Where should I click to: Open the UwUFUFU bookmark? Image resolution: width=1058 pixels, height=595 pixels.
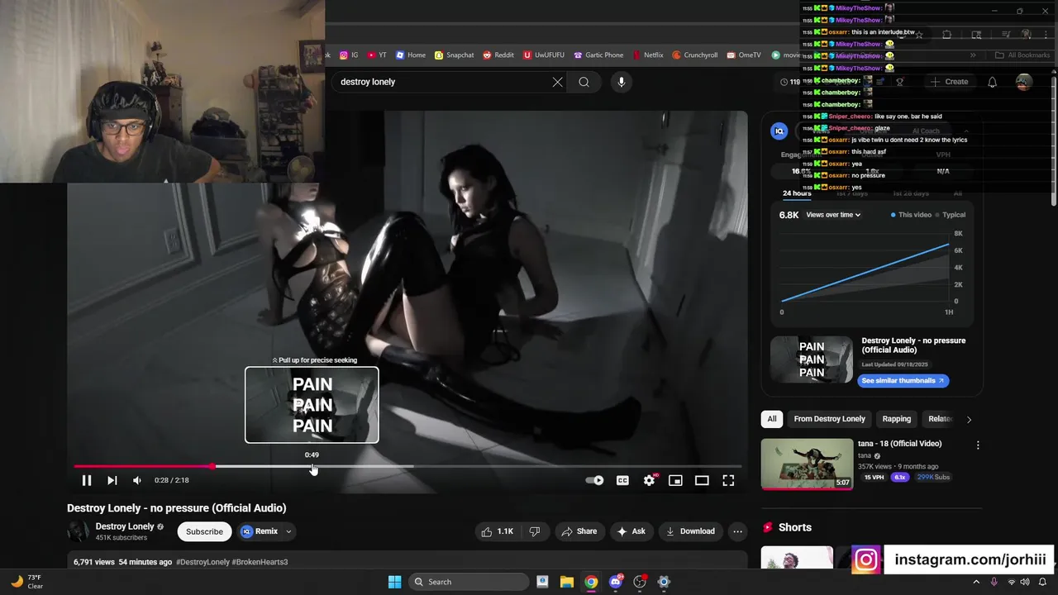click(543, 55)
